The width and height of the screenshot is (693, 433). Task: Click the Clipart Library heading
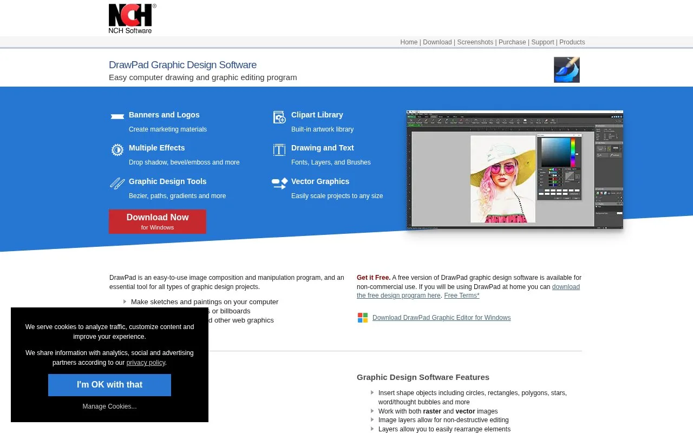click(x=317, y=115)
